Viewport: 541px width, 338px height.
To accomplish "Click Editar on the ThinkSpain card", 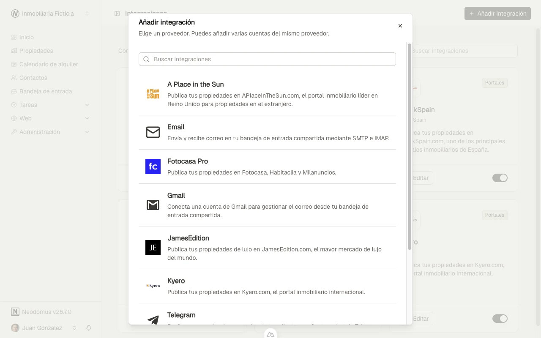I will [x=420, y=178].
